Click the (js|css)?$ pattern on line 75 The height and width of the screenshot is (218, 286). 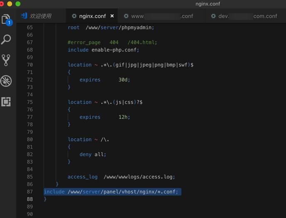tap(128, 102)
